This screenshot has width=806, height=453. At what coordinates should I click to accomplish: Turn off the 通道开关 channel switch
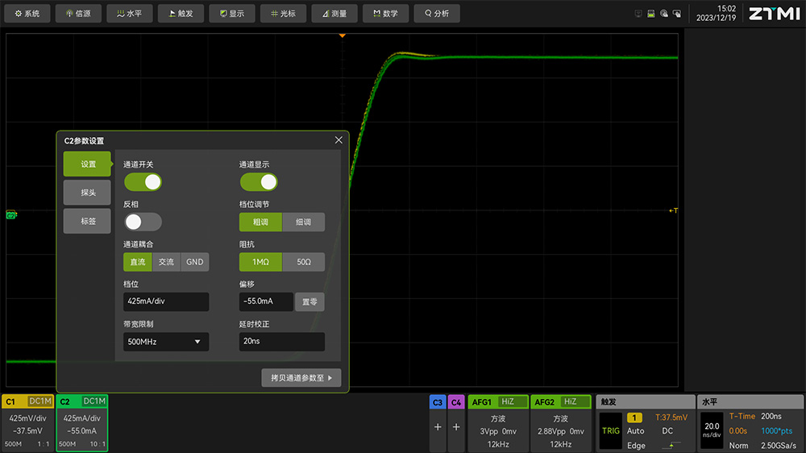(x=143, y=182)
